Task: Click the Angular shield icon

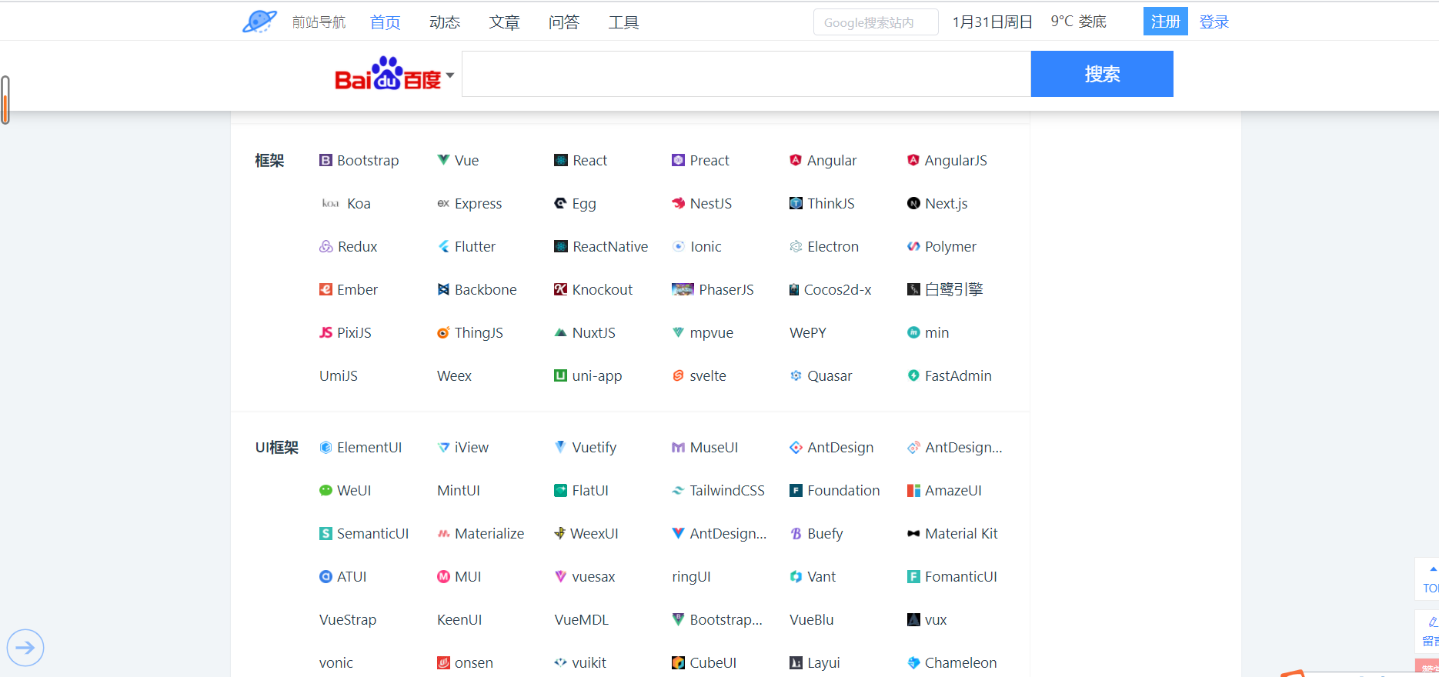Action: click(x=796, y=160)
